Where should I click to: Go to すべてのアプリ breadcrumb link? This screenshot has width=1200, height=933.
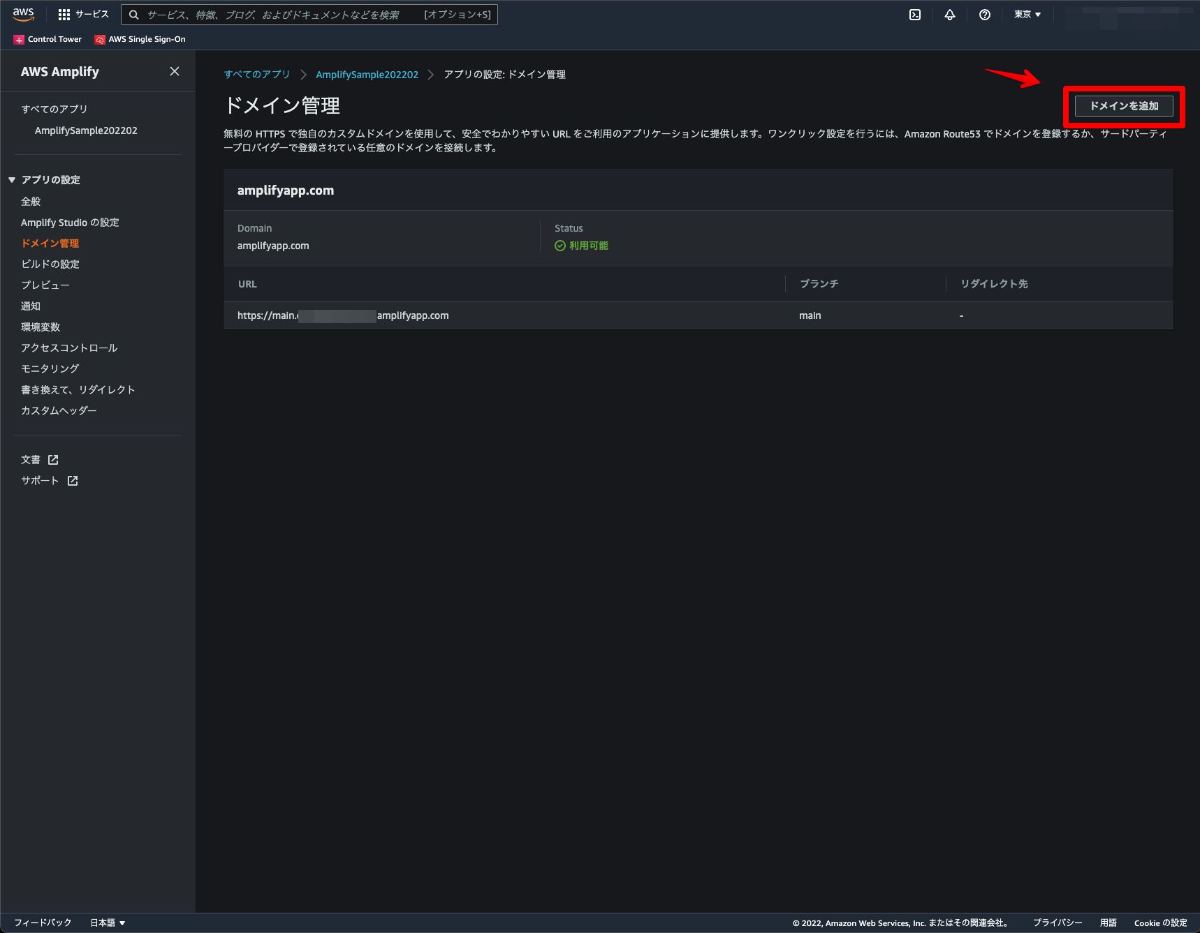[x=257, y=74]
